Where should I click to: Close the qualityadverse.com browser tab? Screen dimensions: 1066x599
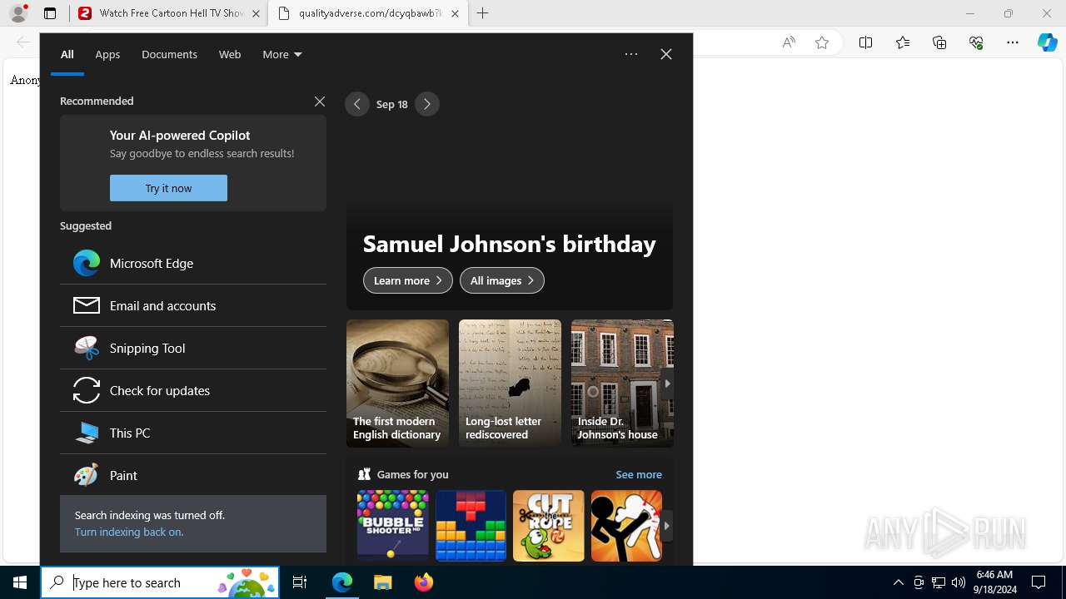pos(455,13)
